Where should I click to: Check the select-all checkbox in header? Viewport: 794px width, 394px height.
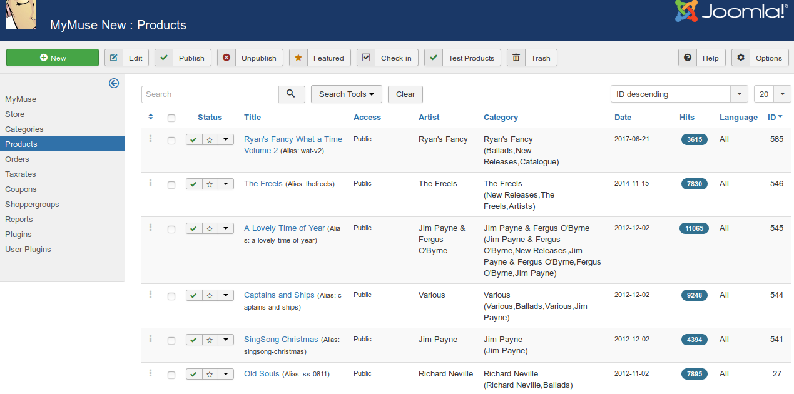pyautogui.click(x=171, y=118)
